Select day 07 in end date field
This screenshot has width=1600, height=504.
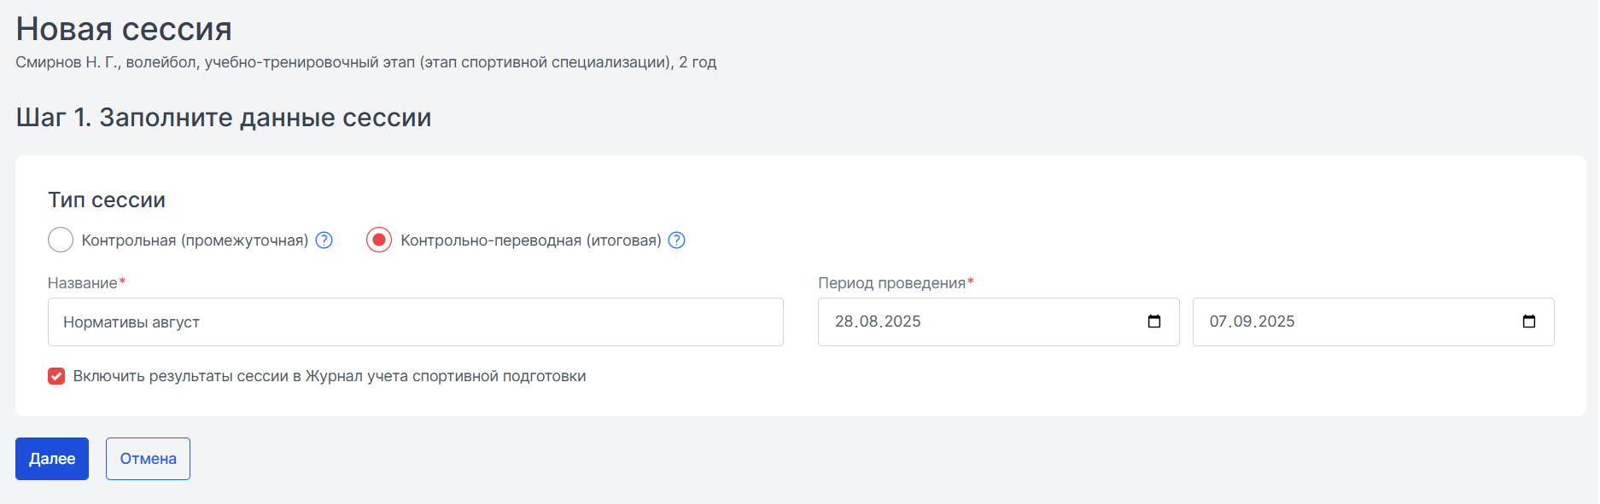[x=1218, y=322]
